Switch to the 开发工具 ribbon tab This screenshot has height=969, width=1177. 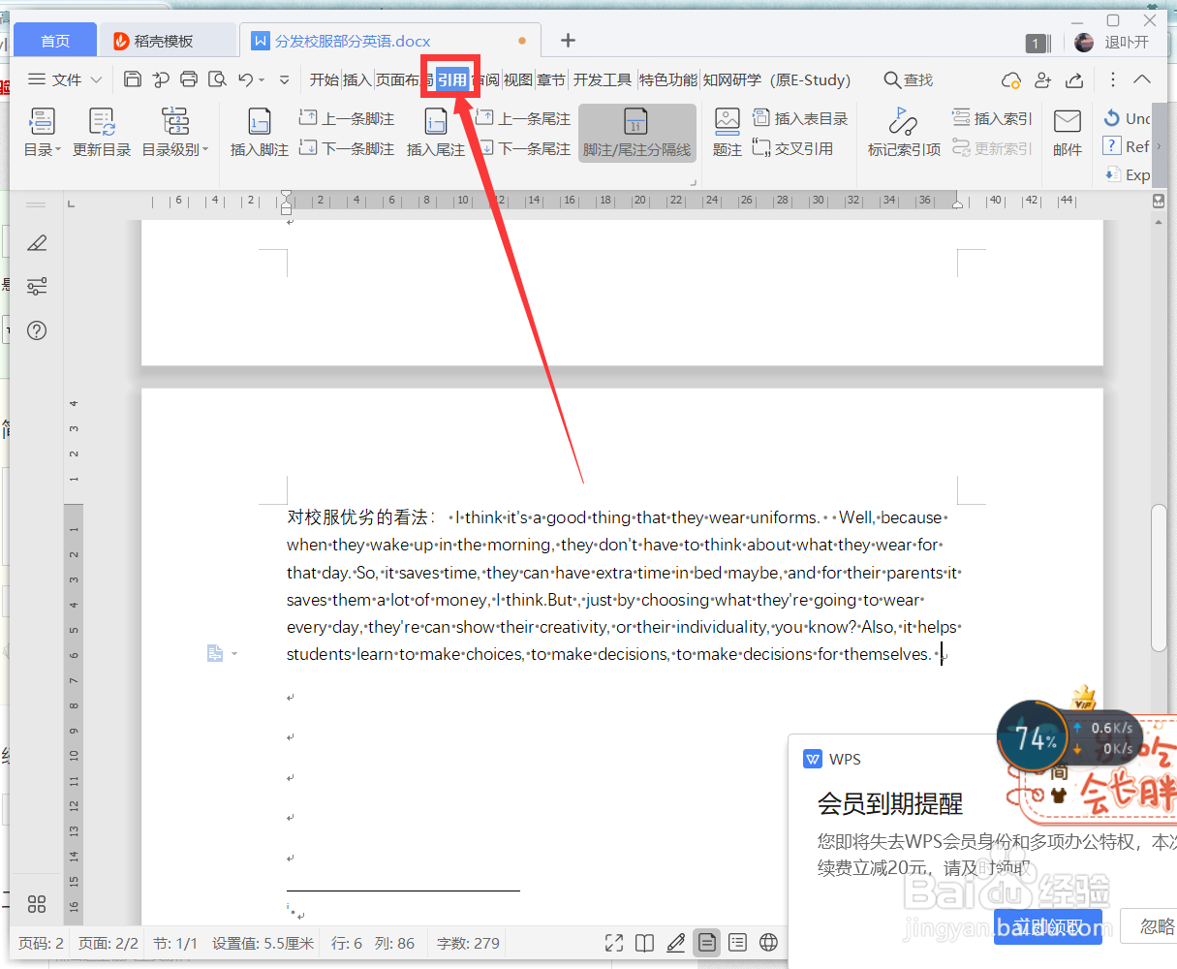[602, 79]
